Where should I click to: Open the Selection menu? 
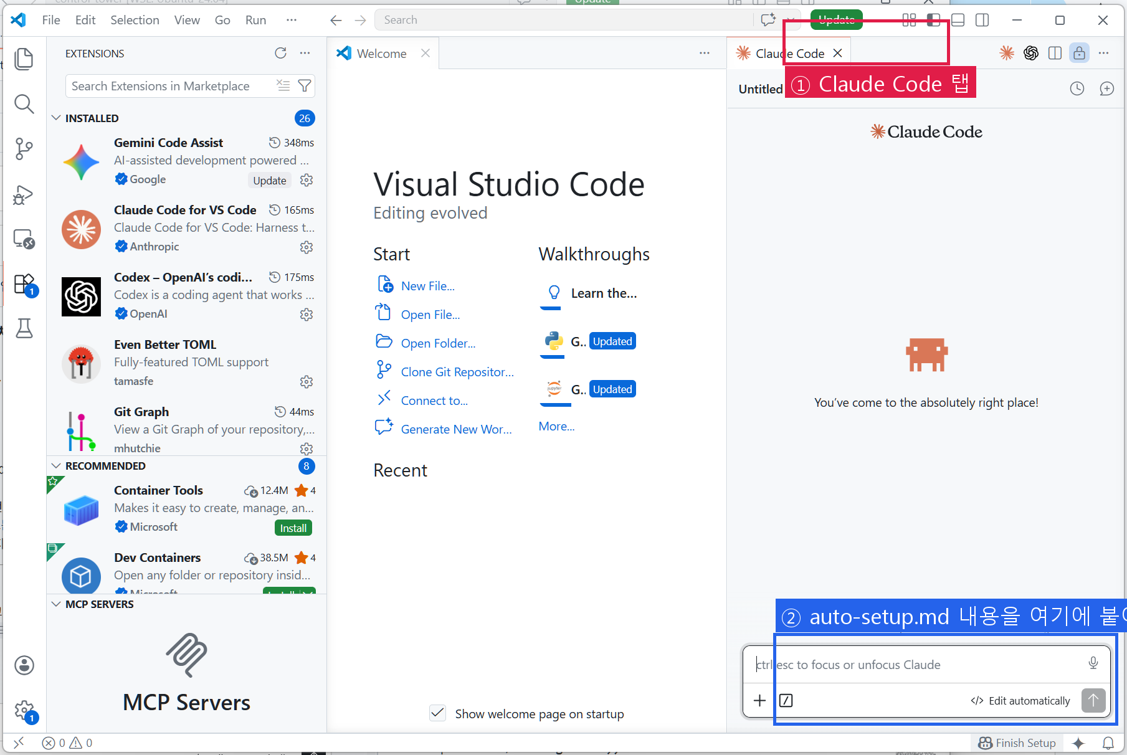pos(135,20)
